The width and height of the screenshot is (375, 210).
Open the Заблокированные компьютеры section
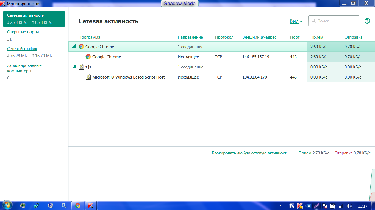pyautogui.click(x=24, y=68)
